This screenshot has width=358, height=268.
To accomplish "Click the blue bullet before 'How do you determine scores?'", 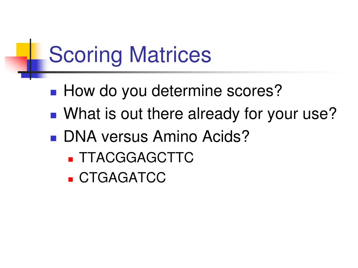I will pos(53,92).
